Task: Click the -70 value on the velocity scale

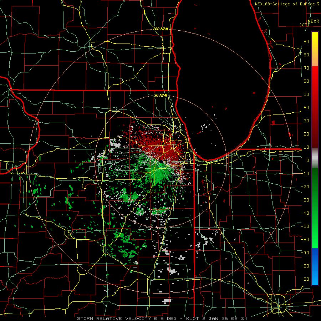Action: (305, 253)
